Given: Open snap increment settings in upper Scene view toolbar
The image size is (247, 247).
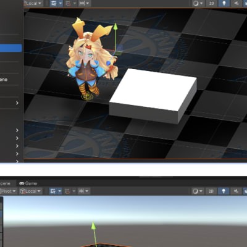Looking at the screenshot, I should coord(84,3).
